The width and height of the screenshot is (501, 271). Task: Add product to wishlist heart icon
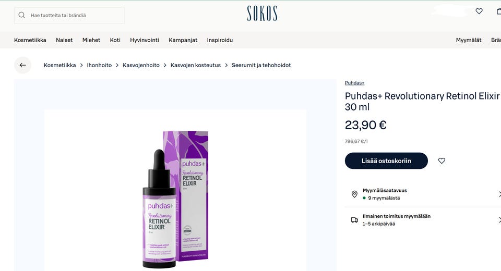point(442,161)
